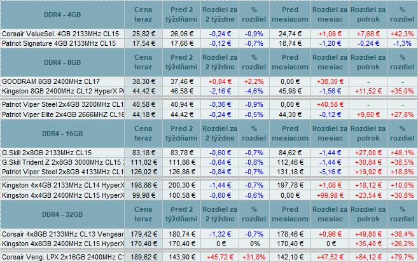Click Kingston 4x4GB 2400MHz CL15 HyperX row name
The height and width of the screenshot is (262, 418).
pos(63,195)
